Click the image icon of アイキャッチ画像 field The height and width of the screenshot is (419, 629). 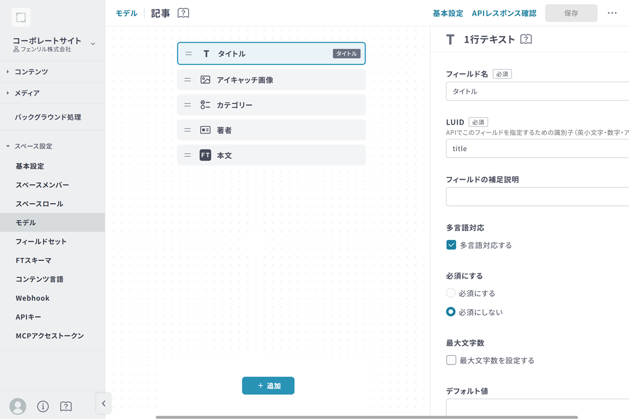[x=205, y=80]
